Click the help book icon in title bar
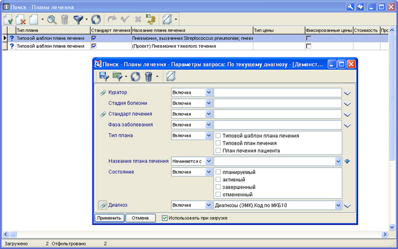 360,7
